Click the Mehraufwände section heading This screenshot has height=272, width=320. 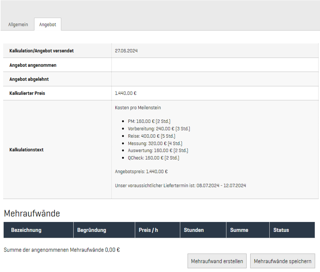(x=32, y=213)
